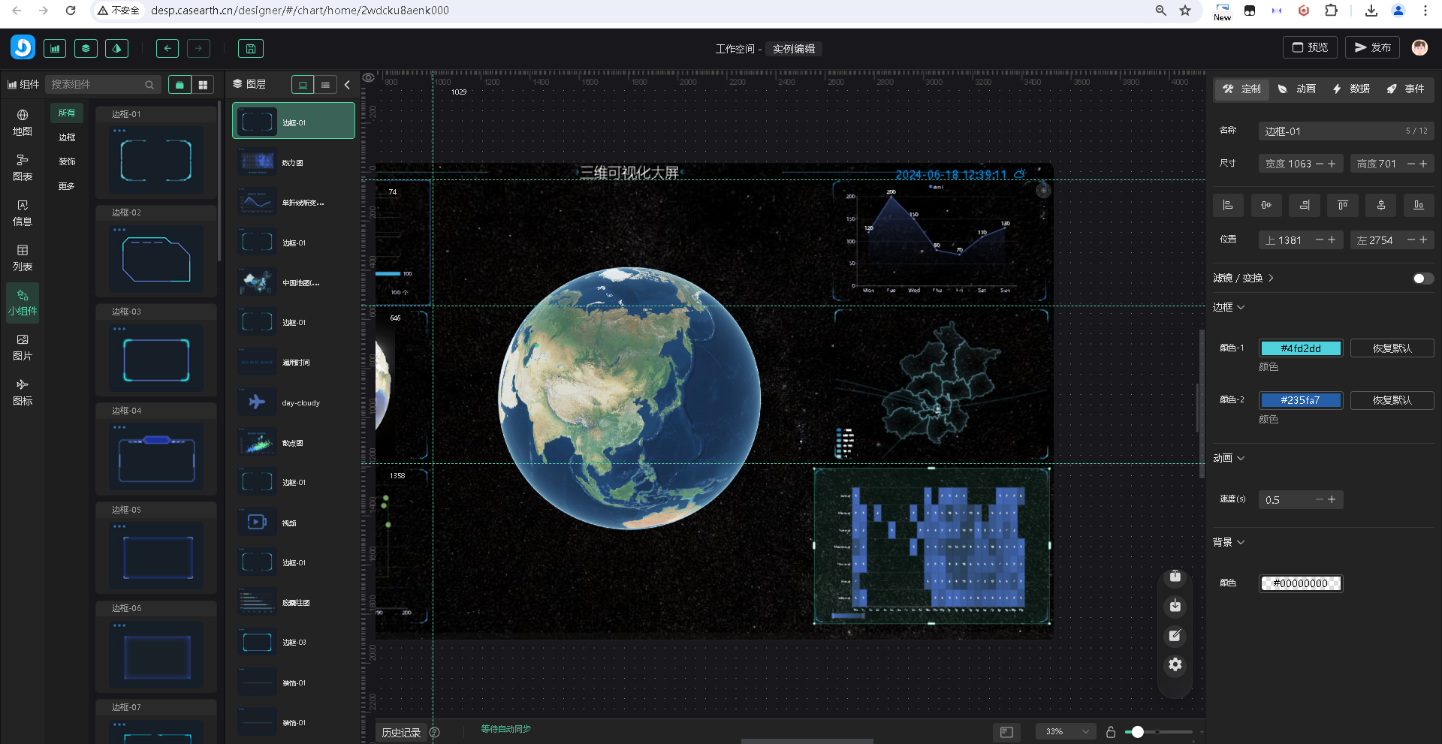Click the save icon in top toolbar
Screen dimensions: 1442x744
(251, 49)
